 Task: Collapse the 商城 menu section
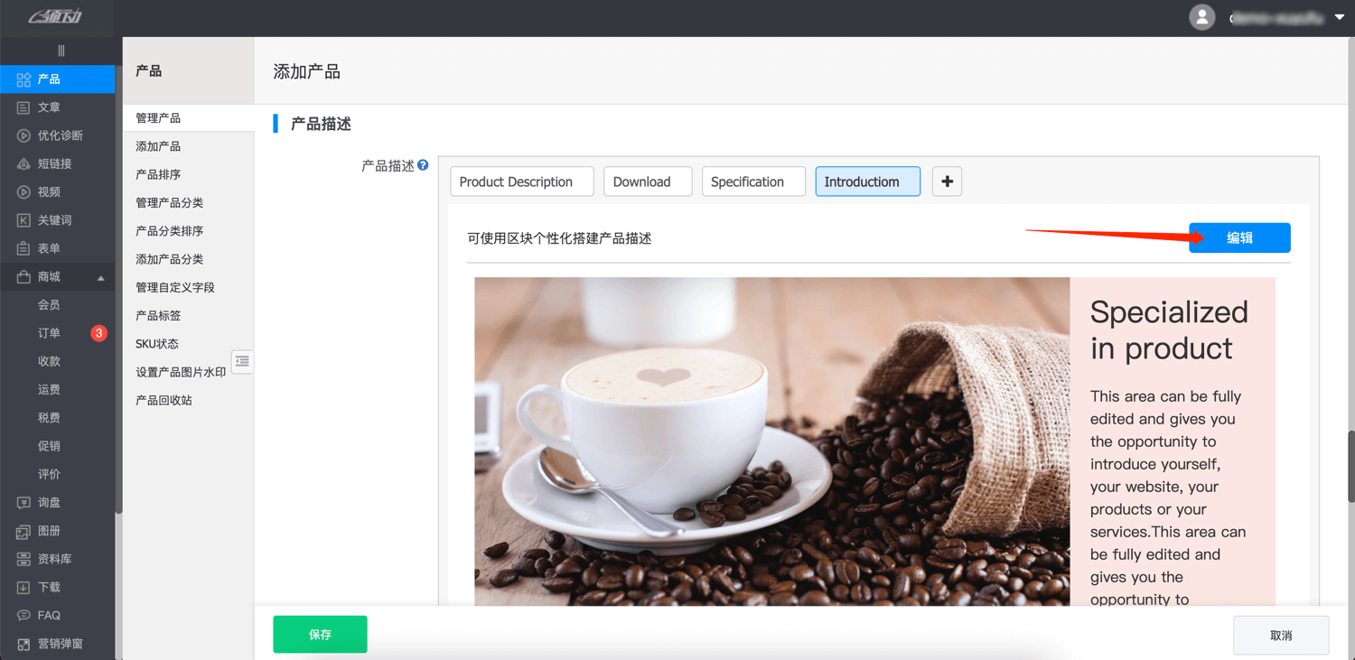[100, 278]
